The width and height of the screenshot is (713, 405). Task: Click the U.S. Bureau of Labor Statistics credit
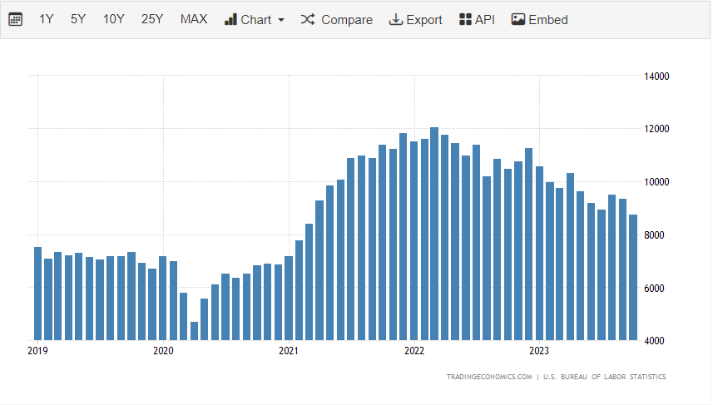tap(604, 377)
